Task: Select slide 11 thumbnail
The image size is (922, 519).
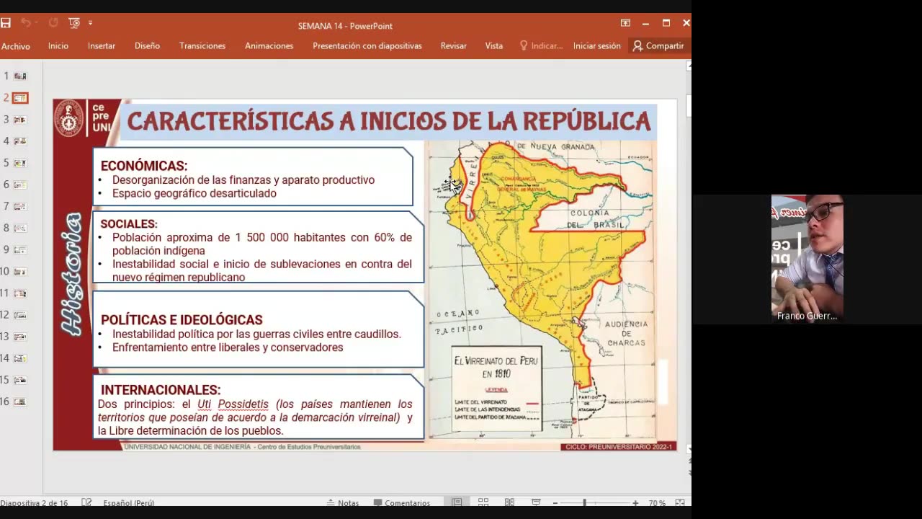Action: (x=20, y=293)
